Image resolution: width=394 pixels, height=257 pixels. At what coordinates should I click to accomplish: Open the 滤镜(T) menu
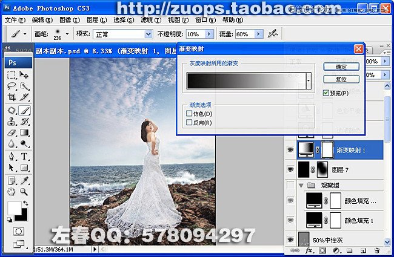tap(151, 20)
